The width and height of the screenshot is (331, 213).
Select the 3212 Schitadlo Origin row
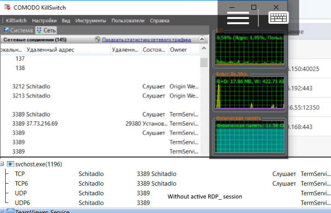(100, 87)
